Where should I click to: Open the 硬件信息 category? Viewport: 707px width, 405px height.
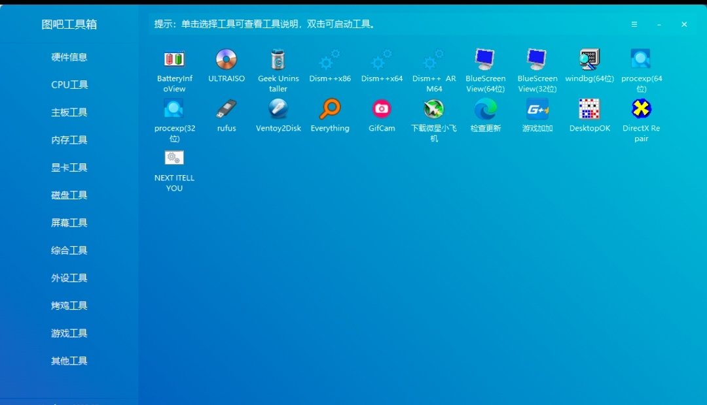pos(69,57)
